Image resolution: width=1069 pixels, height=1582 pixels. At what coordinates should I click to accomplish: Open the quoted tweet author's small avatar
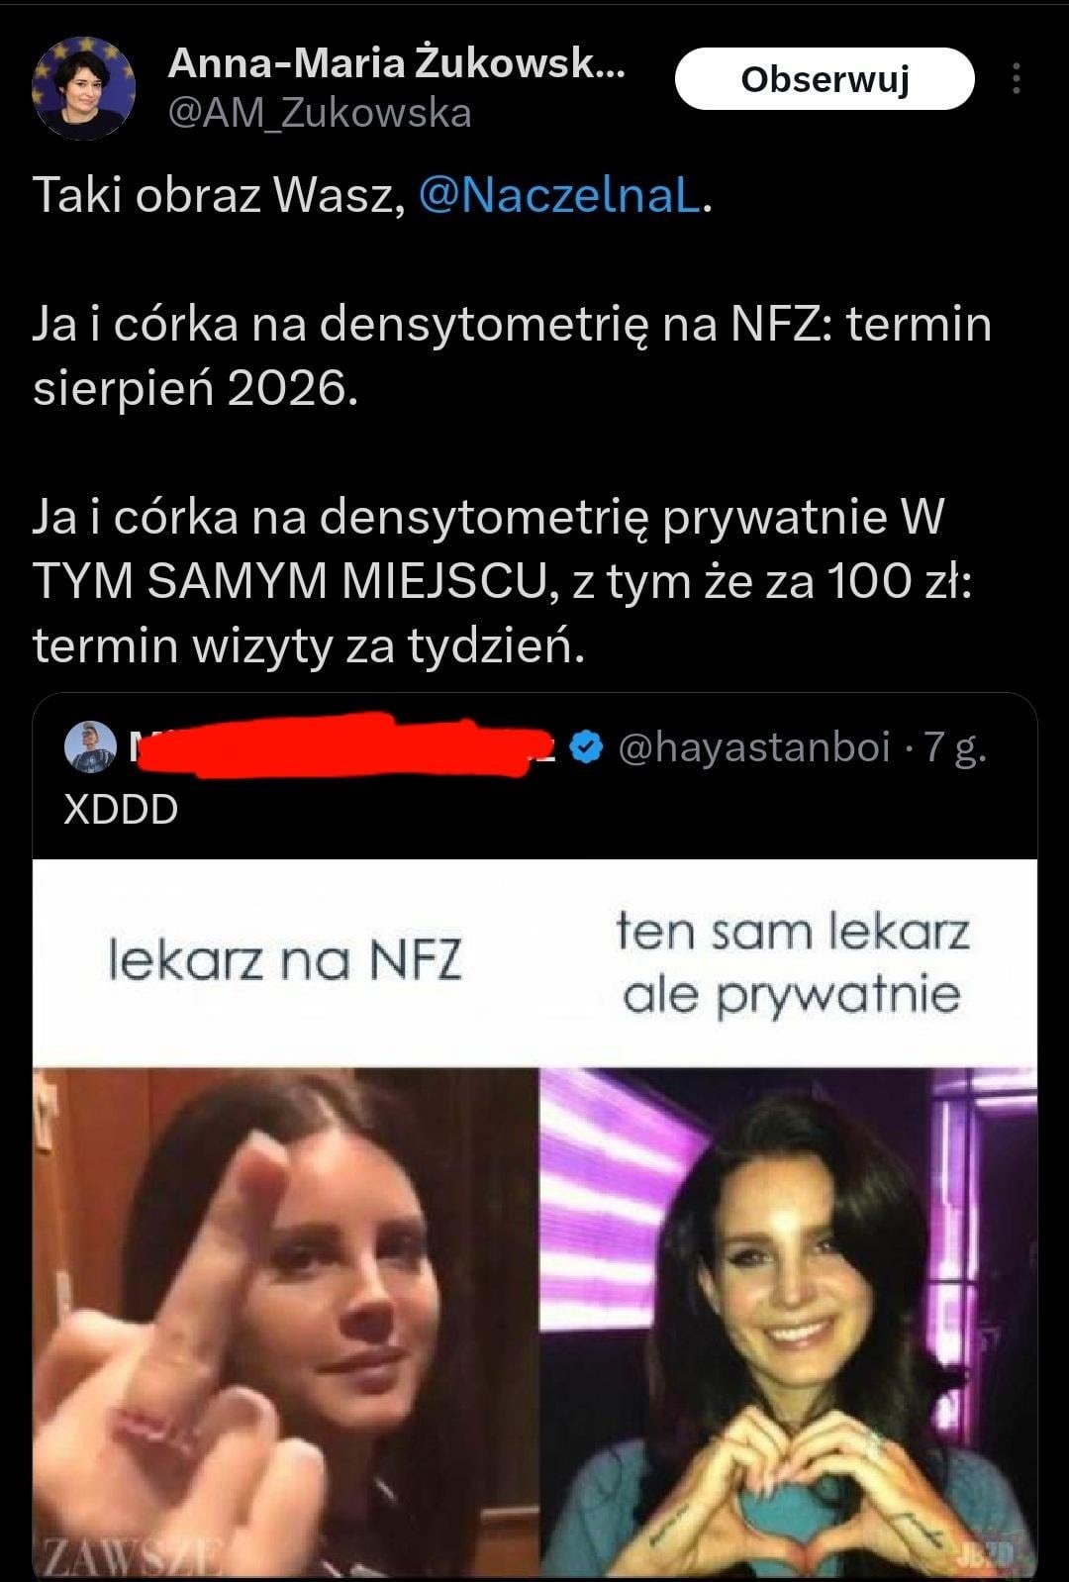click(x=90, y=747)
